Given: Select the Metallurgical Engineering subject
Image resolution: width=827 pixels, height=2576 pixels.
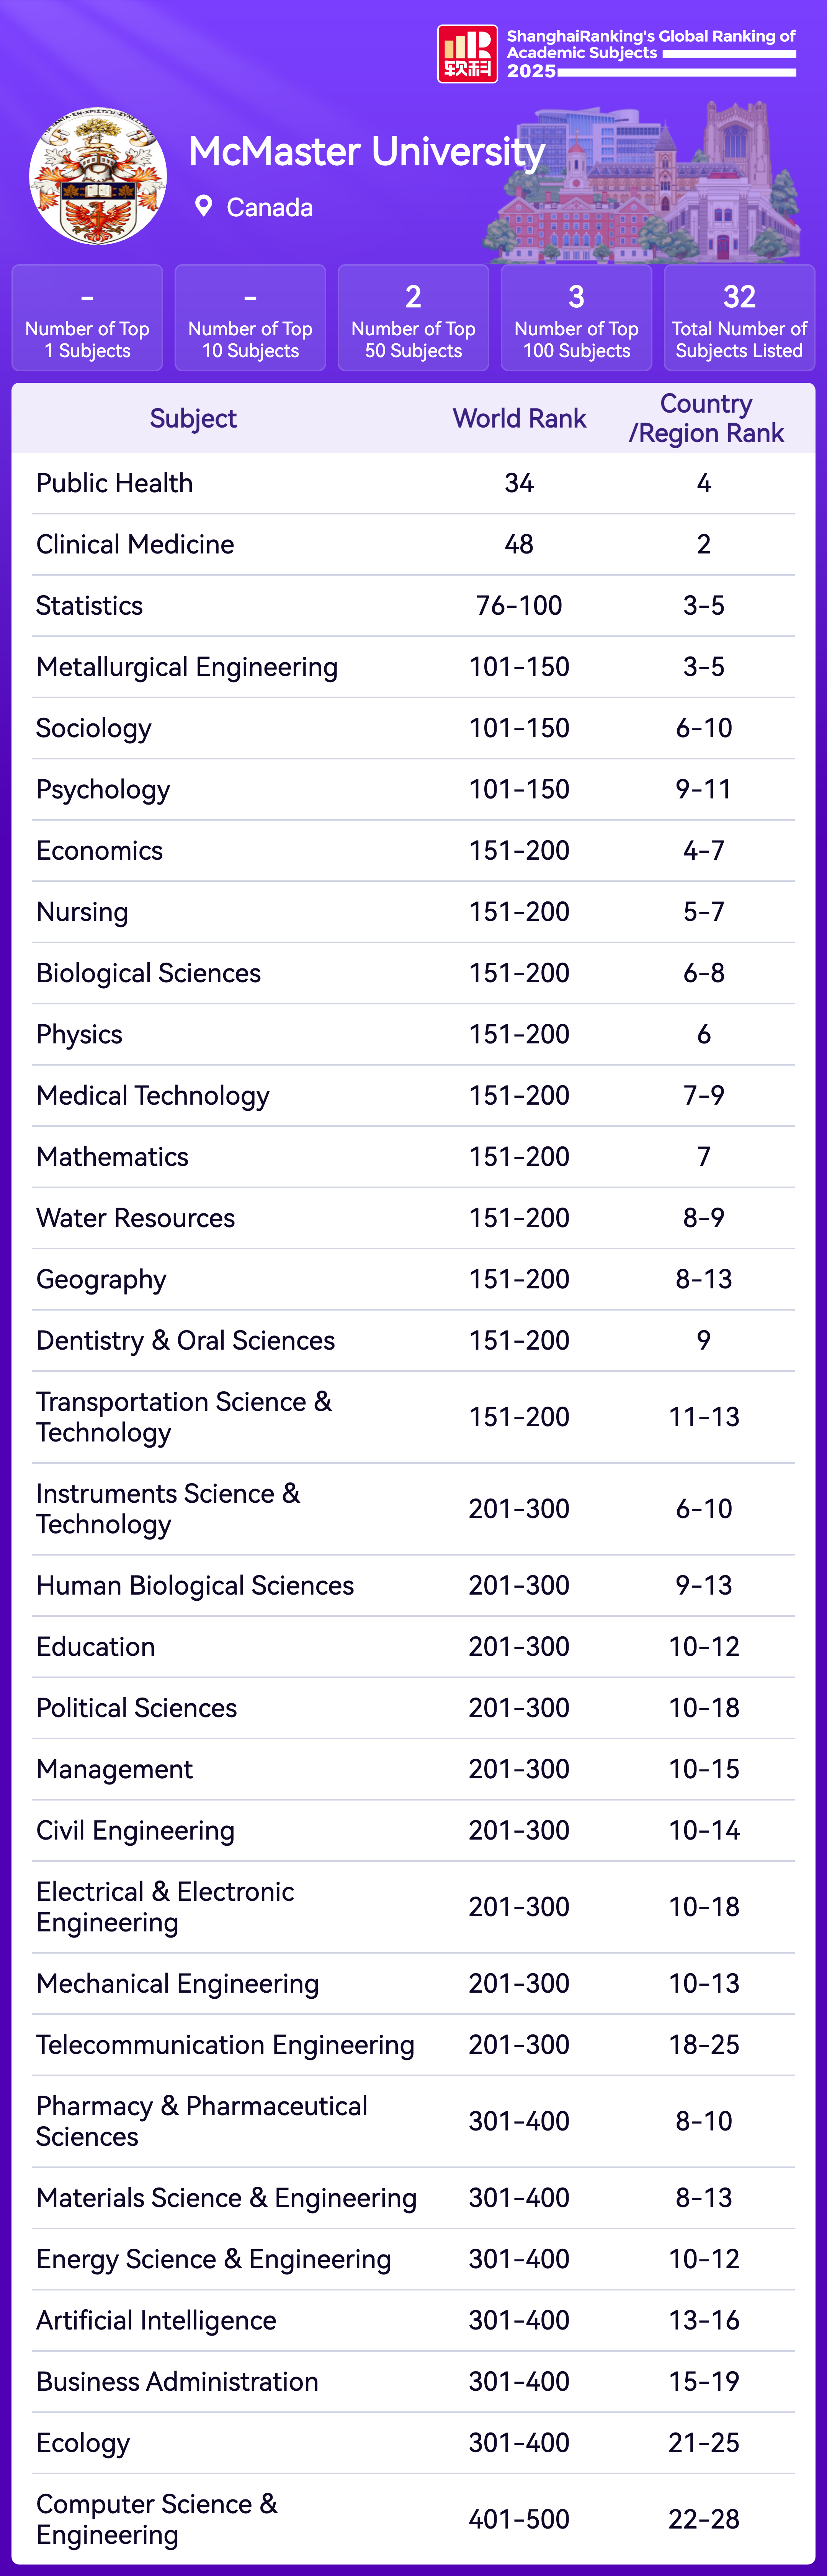Looking at the screenshot, I should (187, 667).
